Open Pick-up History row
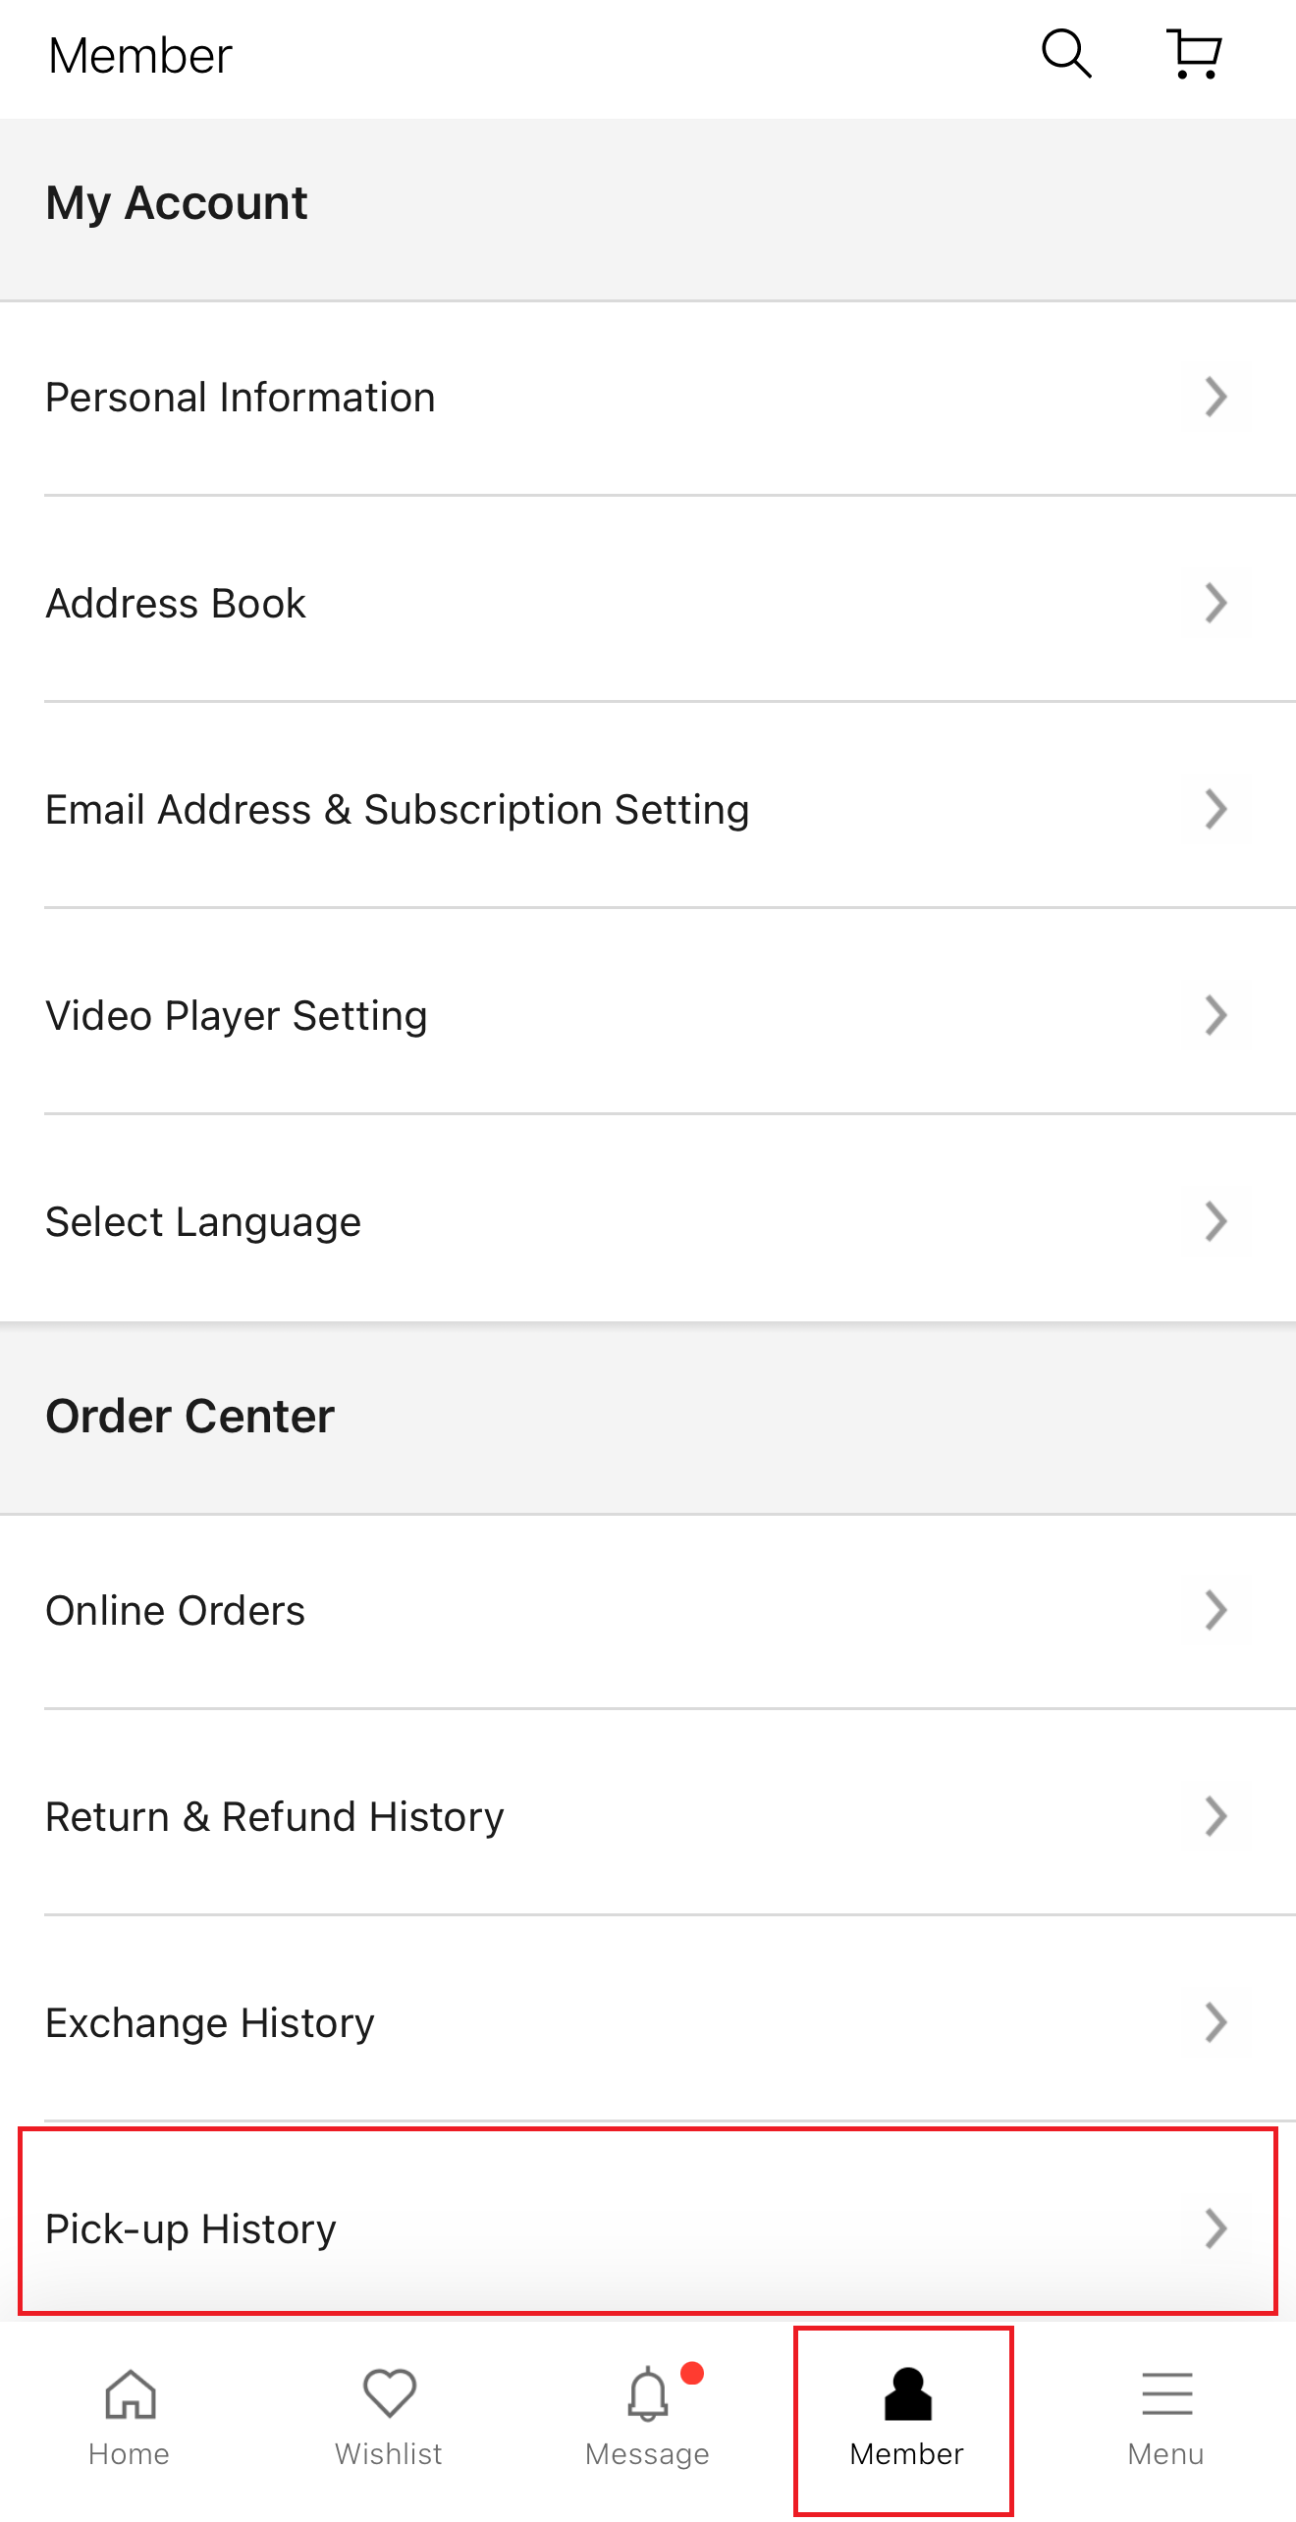Screen dimensions: 1296x2522 point(191,2229)
